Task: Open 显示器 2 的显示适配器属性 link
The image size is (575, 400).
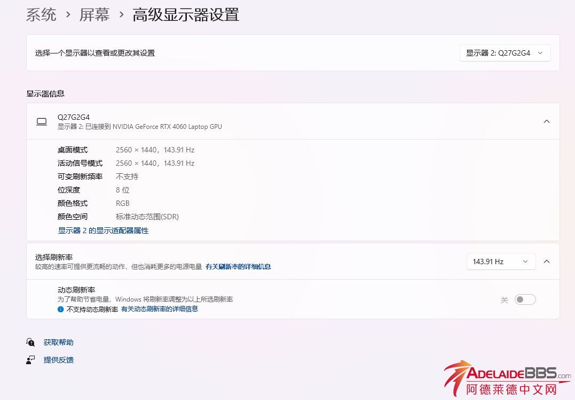Action: point(103,230)
